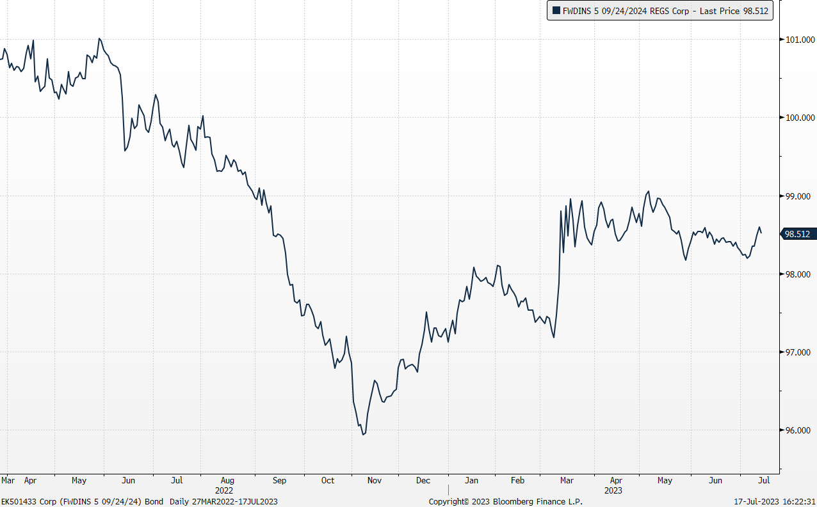The image size is (817, 507).
Task: Click the 96.000 y-axis label
Action: pyautogui.click(x=800, y=430)
